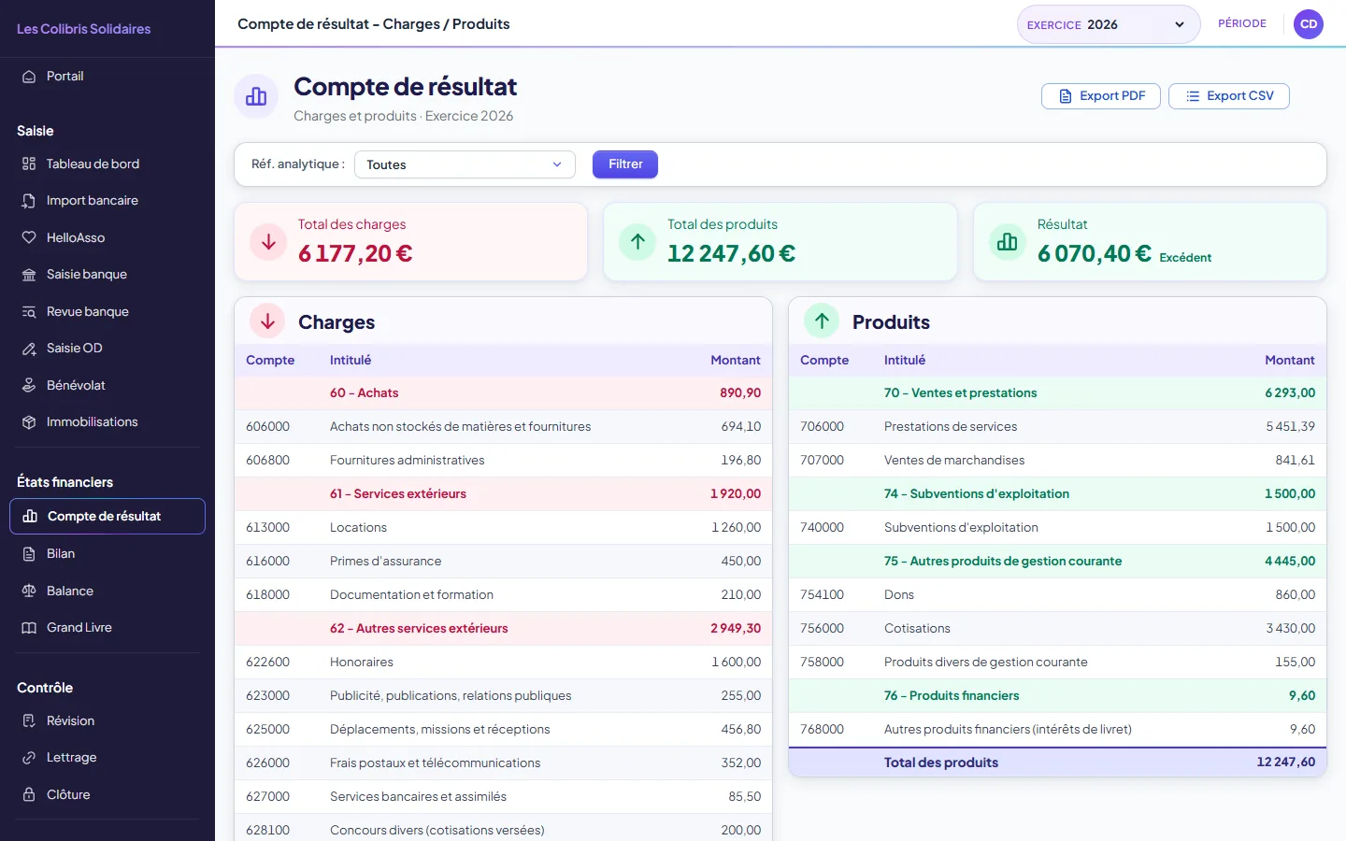Click the Balance scale icon
The height and width of the screenshot is (841, 1346).
tap(29, 591)
